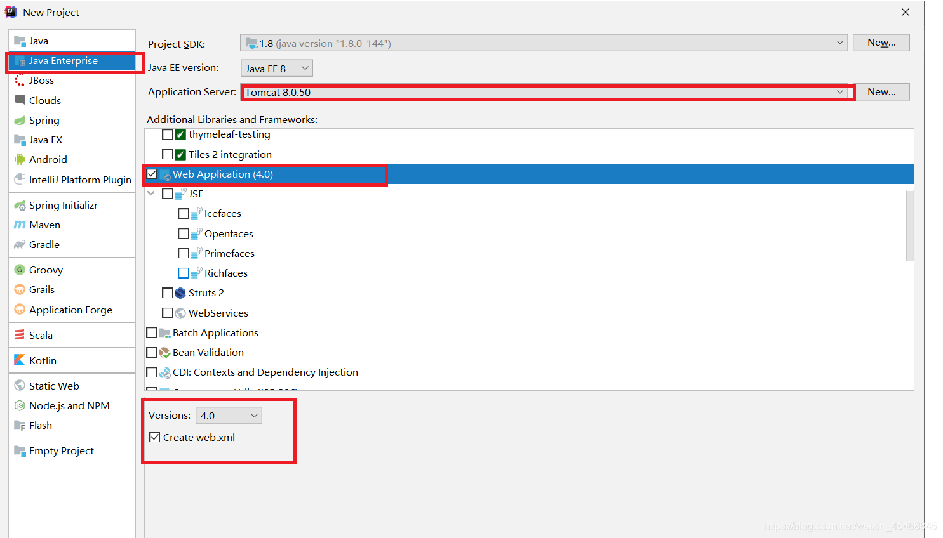943x538 pixels.
Task: Click the thymeleaf-testing label
Action: coord(229,134)
